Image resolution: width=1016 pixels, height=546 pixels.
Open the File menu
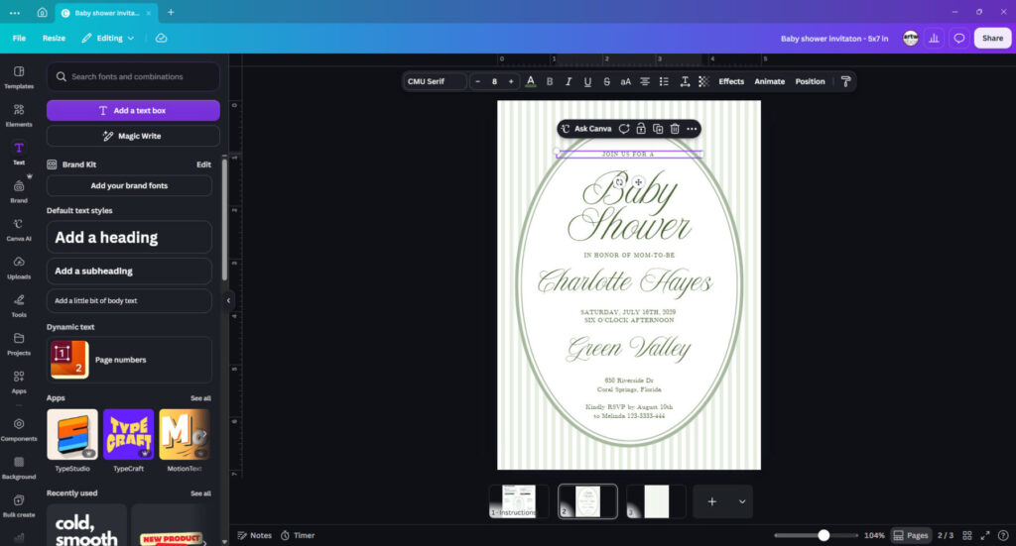[20, 39]
